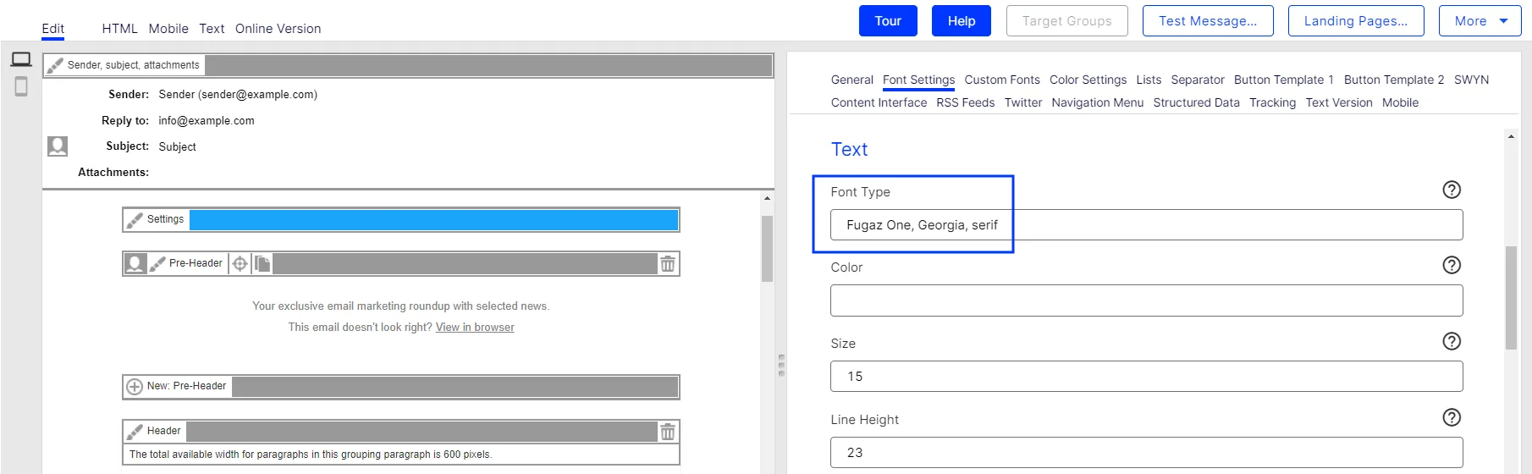Open the Separator tab
1532x474 pixels.
(1197, 80)
